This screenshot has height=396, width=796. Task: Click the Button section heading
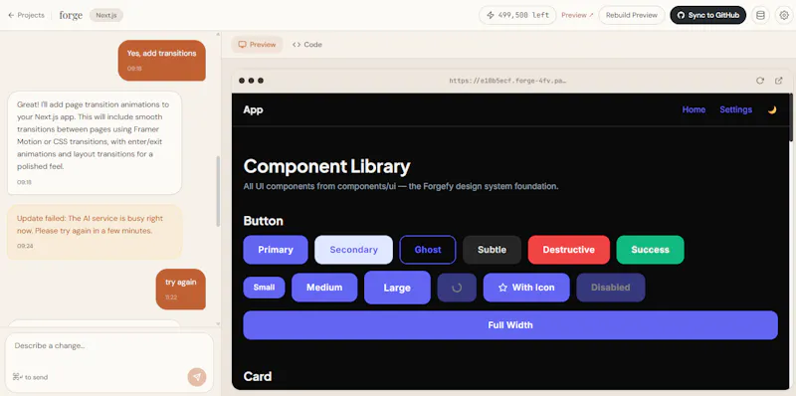click(x=263, y=221)
